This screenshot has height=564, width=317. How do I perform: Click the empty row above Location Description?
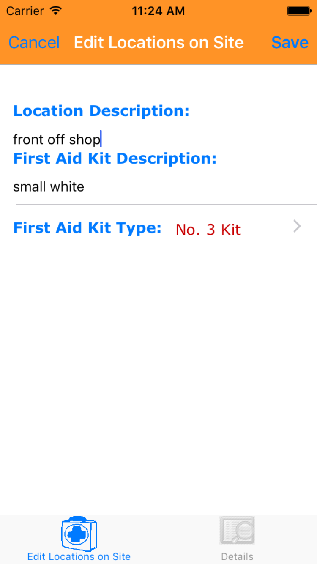(158, 82)
